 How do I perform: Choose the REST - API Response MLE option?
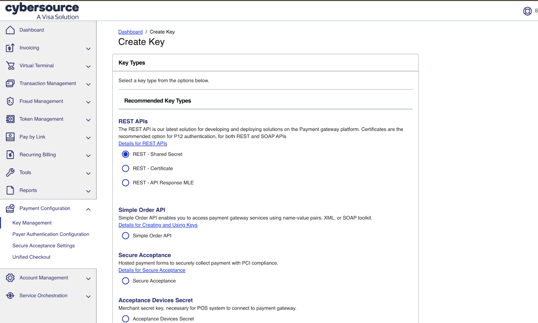(x=125, y=183)
